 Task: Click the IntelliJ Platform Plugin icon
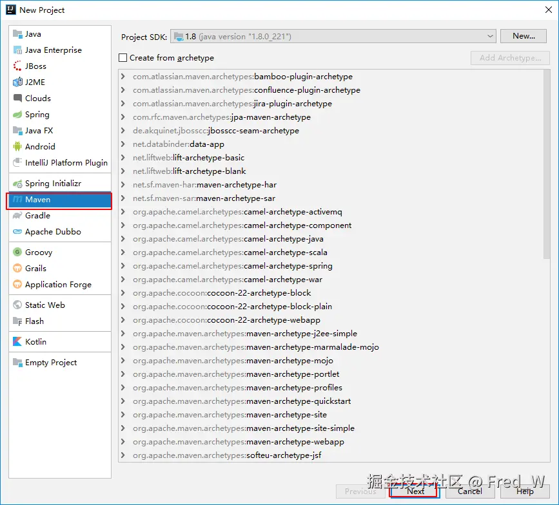coord(17,162)
